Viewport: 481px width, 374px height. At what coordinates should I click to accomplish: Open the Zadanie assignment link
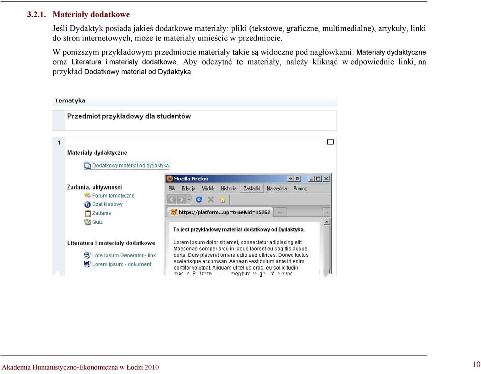point(102,213)
